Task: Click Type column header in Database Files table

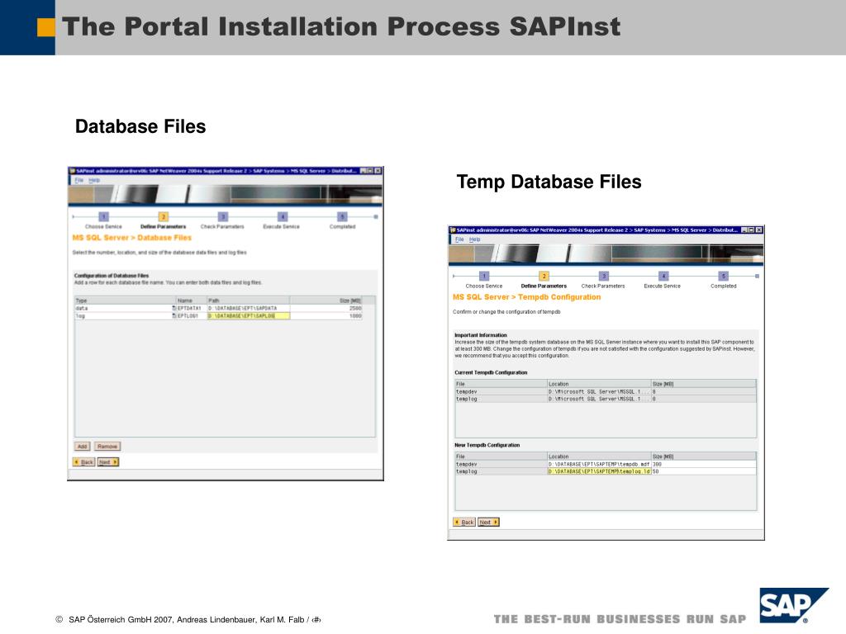Action: 126,300
